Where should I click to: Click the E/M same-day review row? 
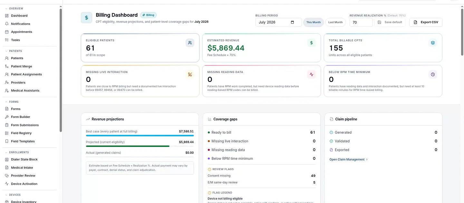click(262, 182)
